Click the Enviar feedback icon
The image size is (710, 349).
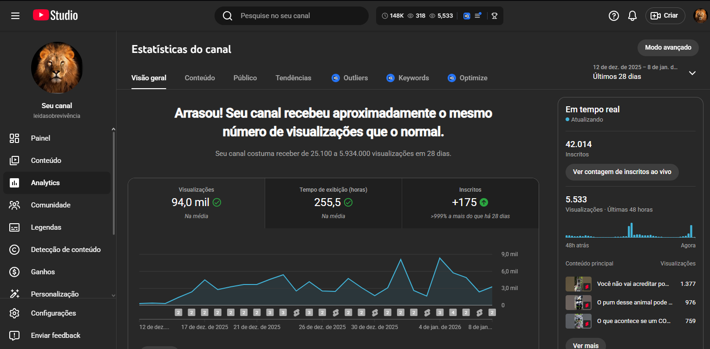[14, 336]
